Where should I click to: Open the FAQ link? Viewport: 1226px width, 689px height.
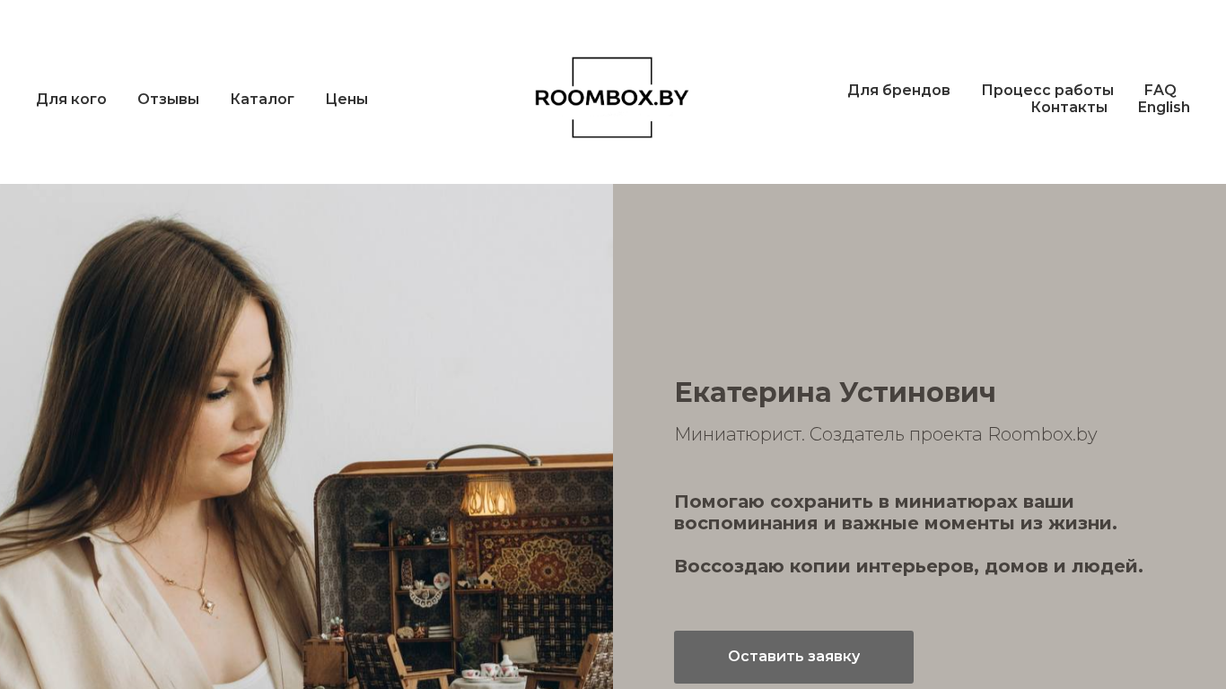1160,91
